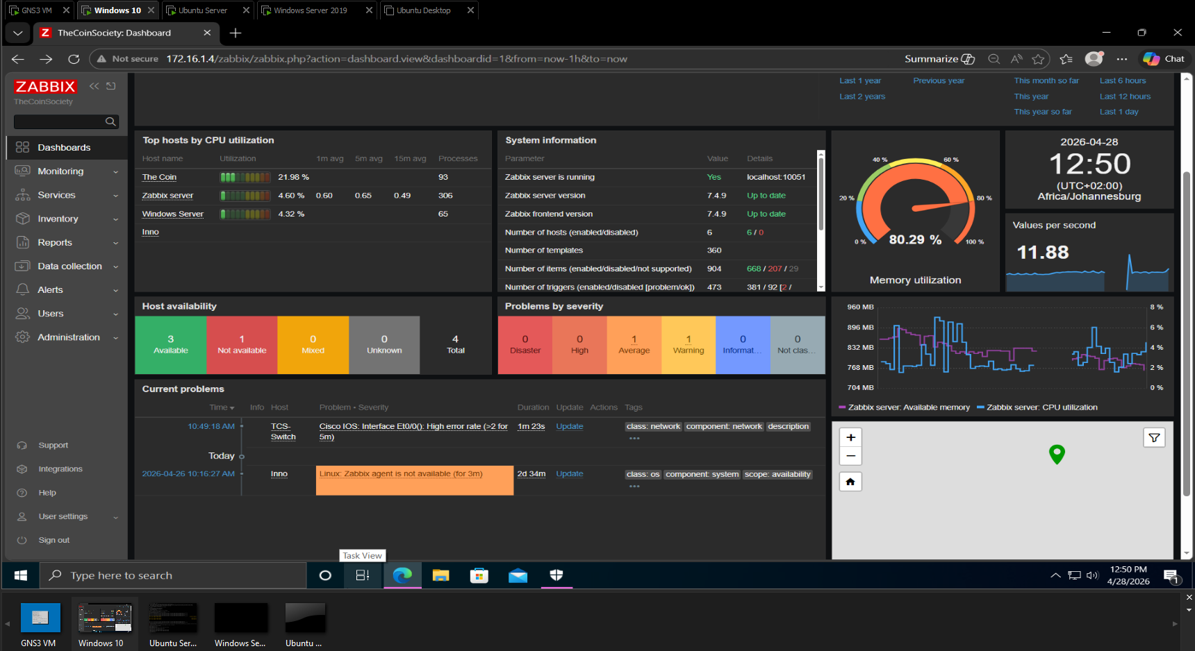Click the Monitoring icon in the sidebar

22,171
